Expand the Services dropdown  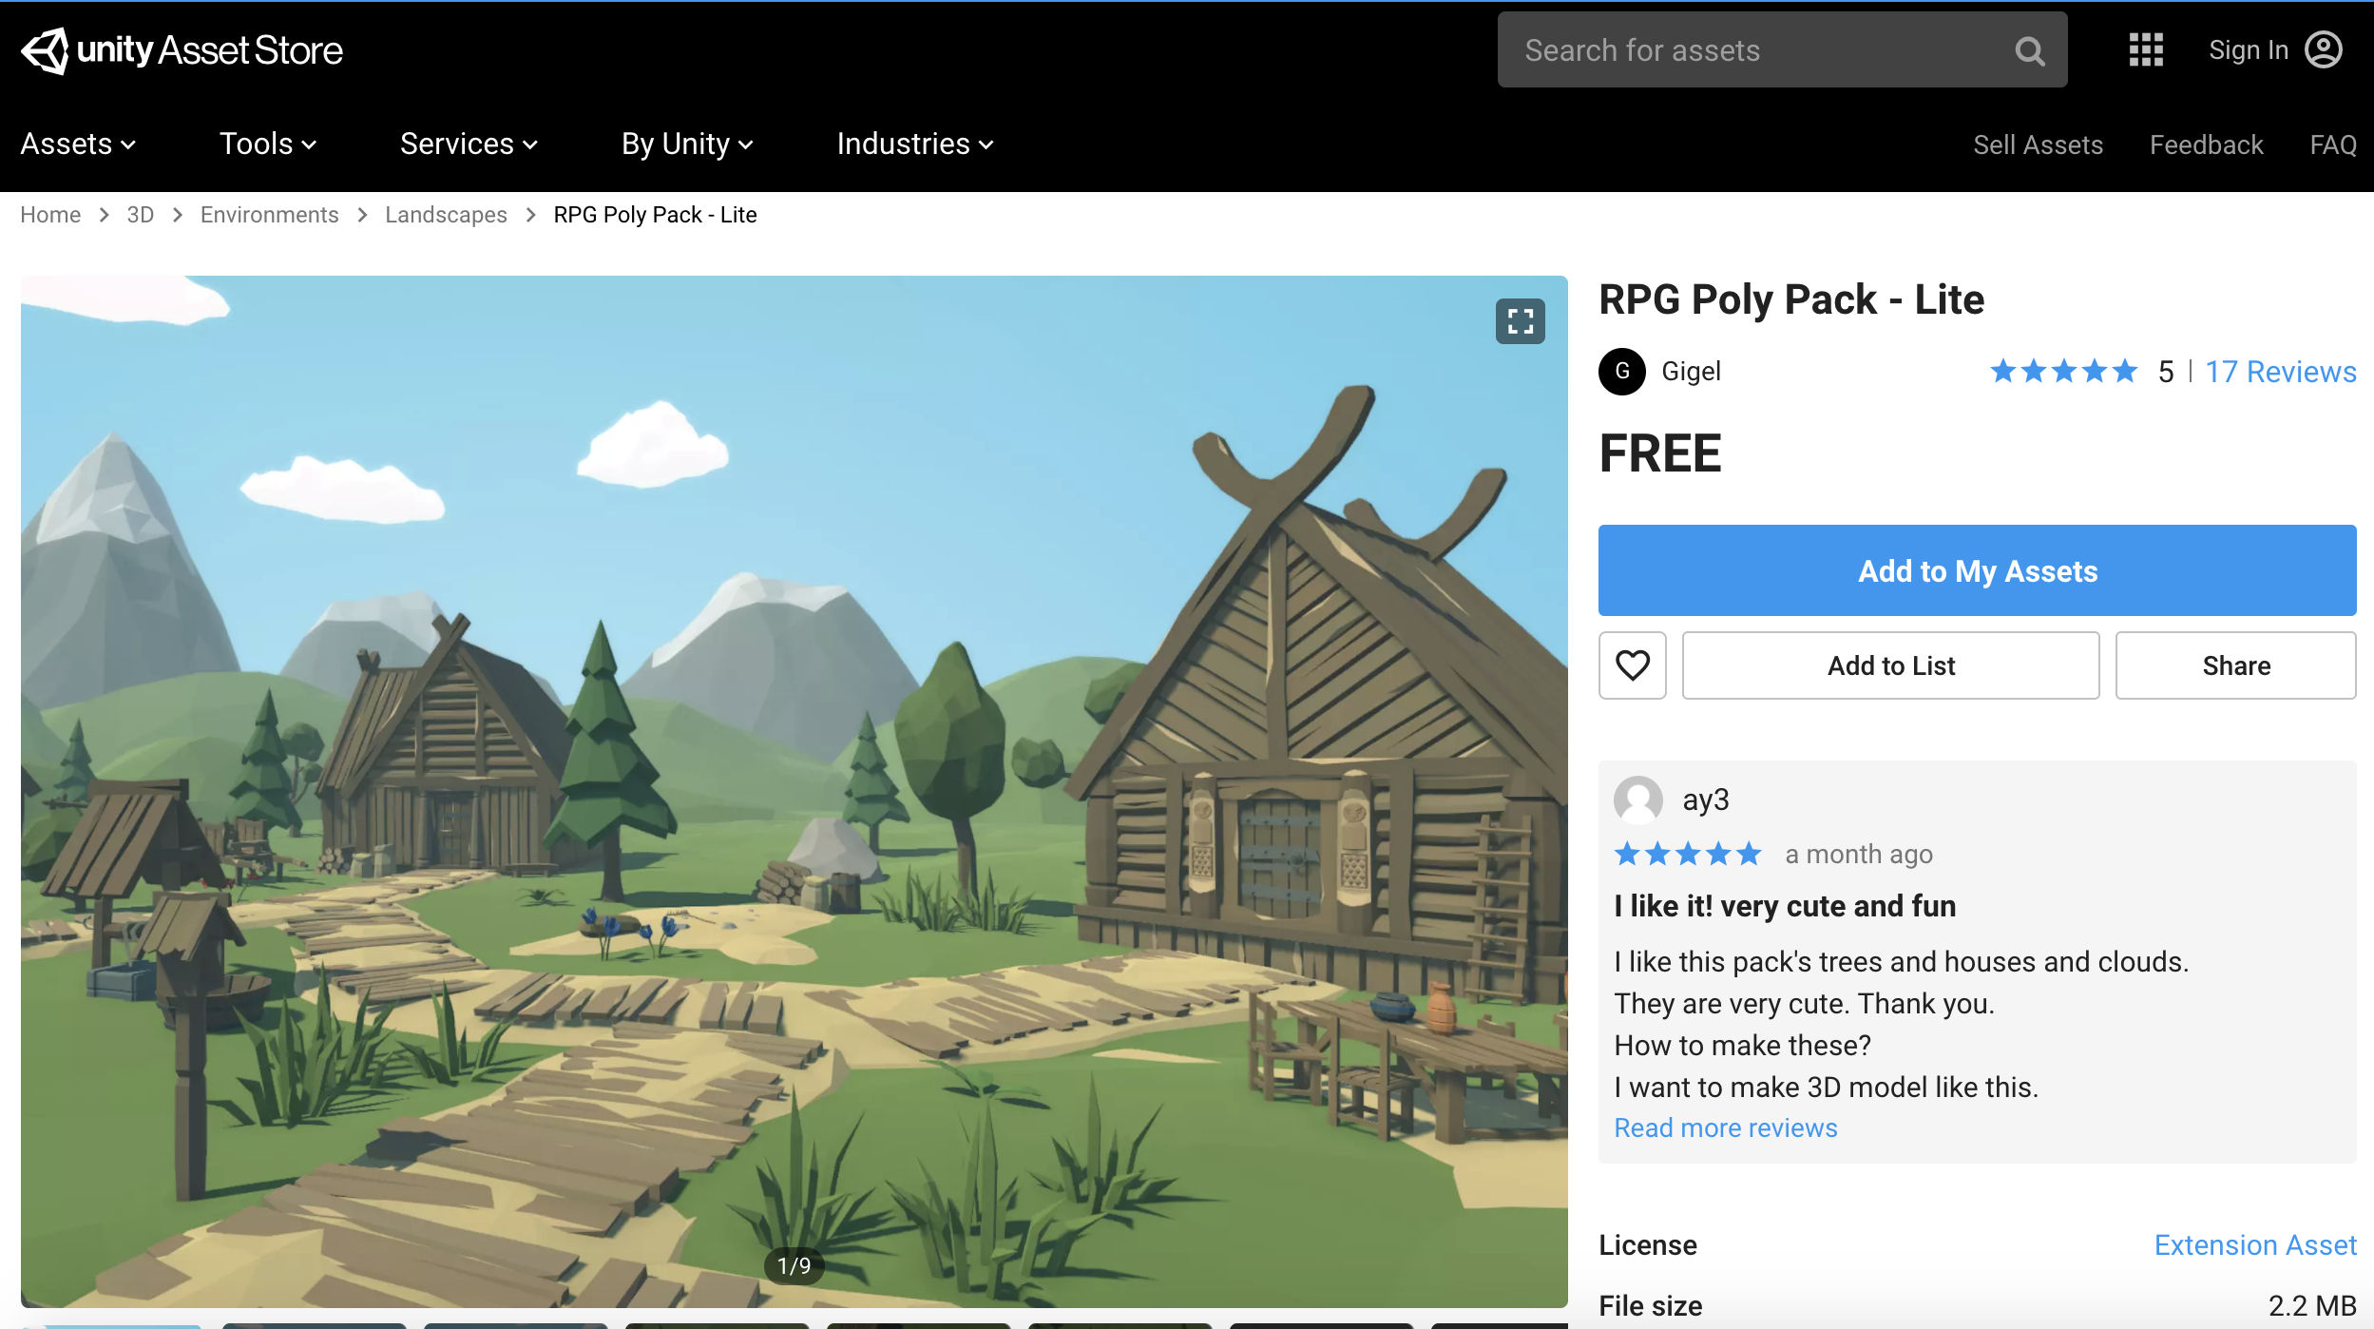[469, 144]
